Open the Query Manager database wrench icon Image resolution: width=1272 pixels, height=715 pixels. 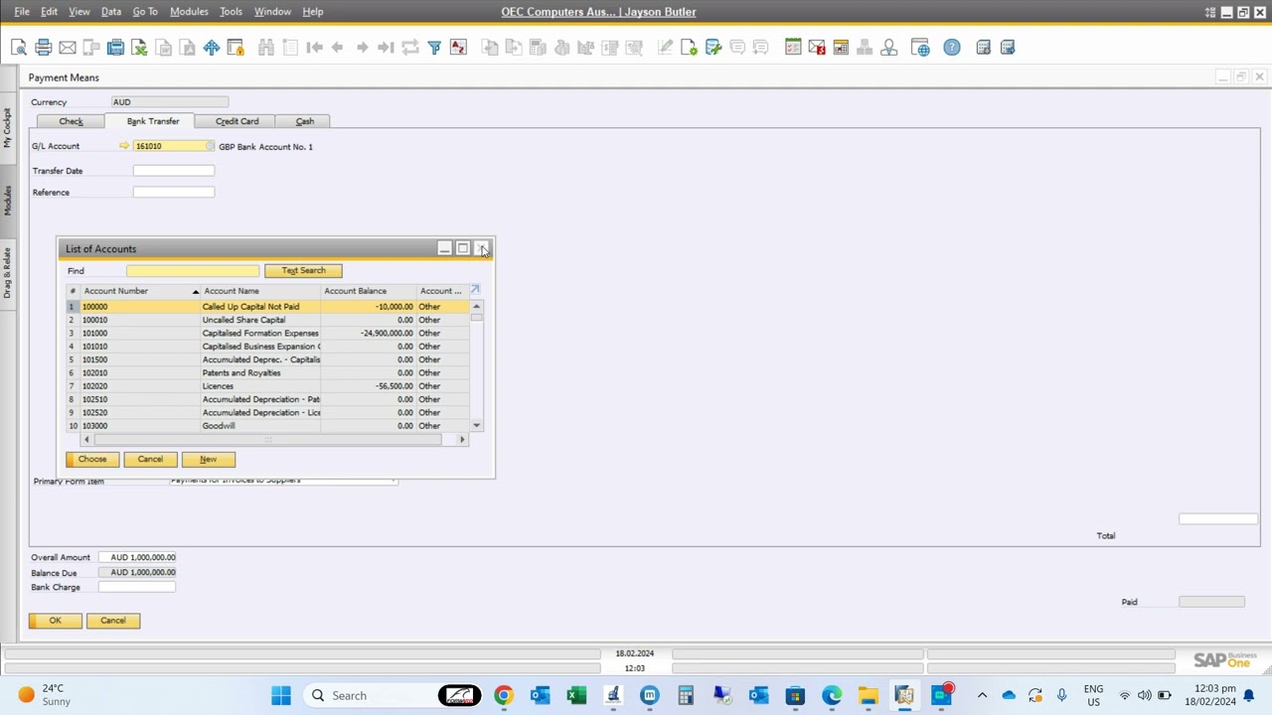[713, 48]
